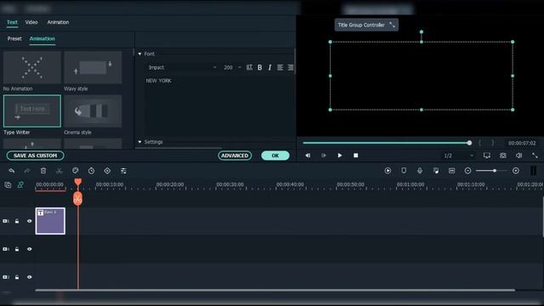Screen dimensions: 544x306
Task: Confirm with the OK button
Action: (275, 156)
